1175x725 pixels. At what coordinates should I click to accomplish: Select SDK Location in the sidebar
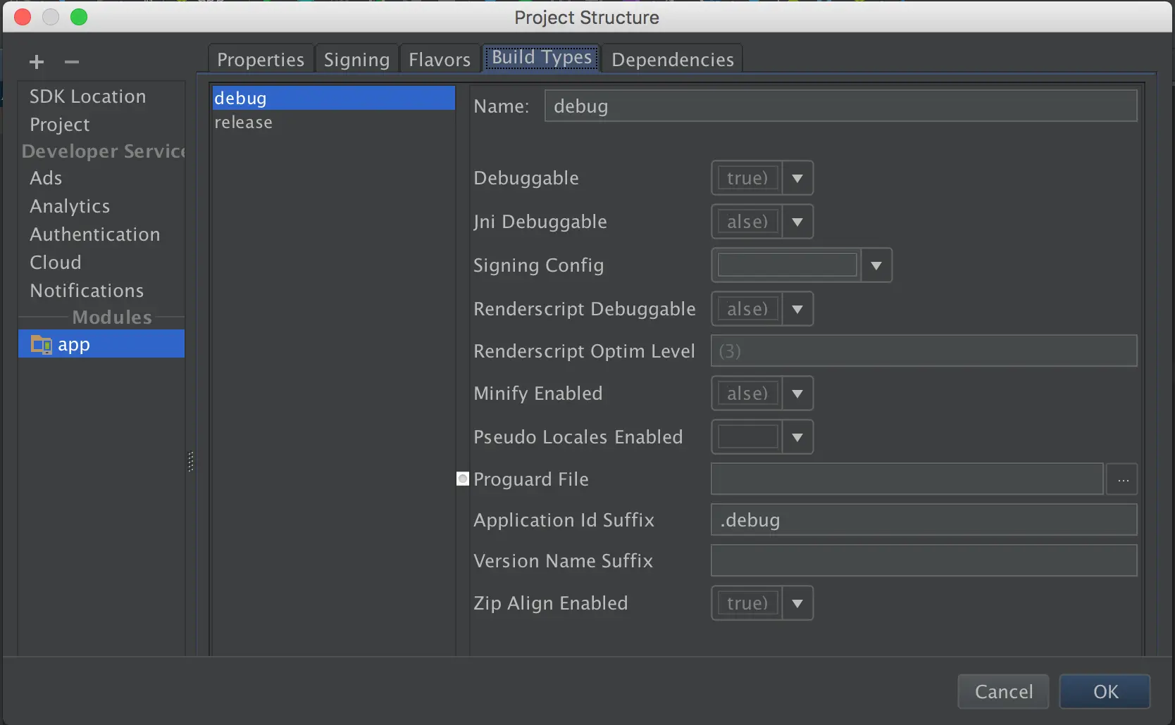click(x=87, y=96)
